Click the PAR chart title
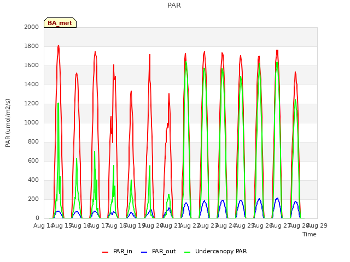Viewport: 350px width, 262px height. [x=174, y=5]
